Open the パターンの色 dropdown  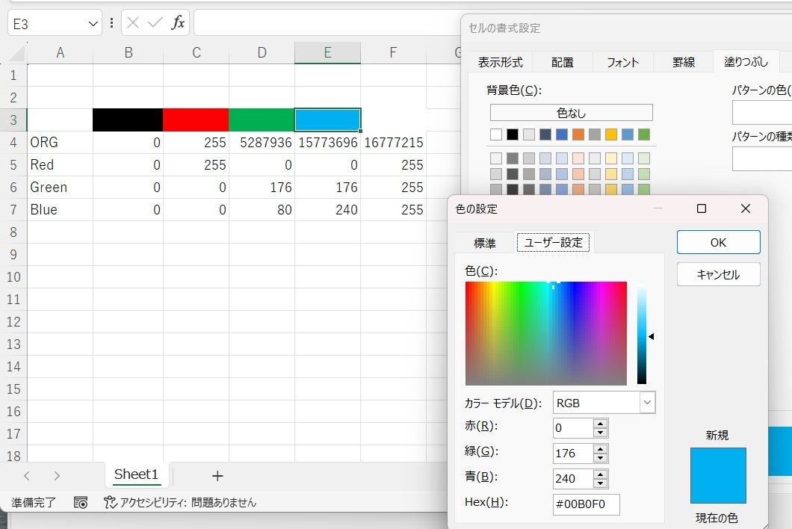tap(761, 112)
